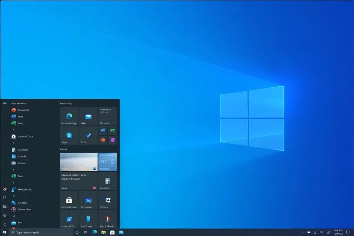This screenshot has width=354, height=236.
Task: Open the Weather tile showing 73°
Action: click(x=107, y=162)
